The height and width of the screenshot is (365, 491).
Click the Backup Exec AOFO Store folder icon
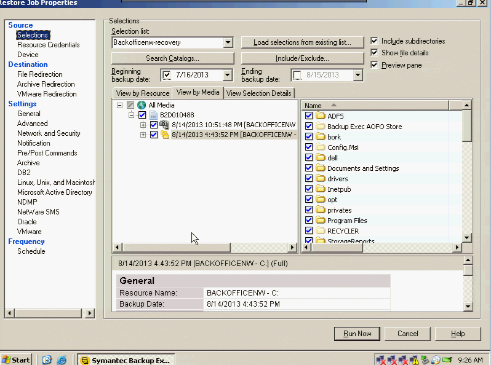(321, 126)
